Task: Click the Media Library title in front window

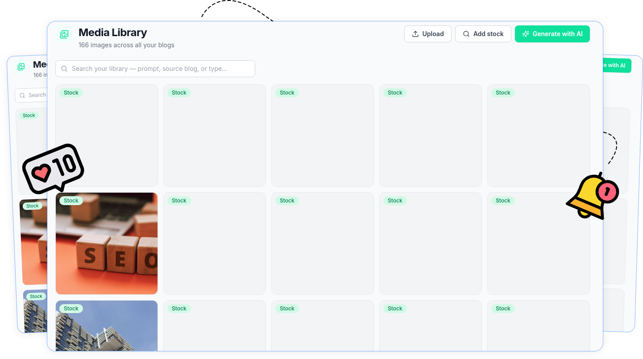Action: (112, 33)
